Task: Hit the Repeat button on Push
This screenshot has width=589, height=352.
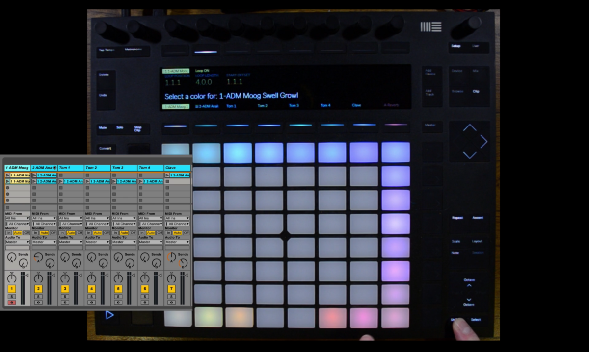Action: click(x=457, y=218)
